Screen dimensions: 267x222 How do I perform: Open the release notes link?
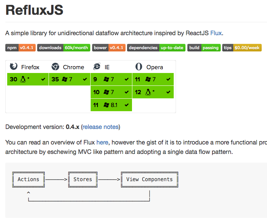click(101, 127)
